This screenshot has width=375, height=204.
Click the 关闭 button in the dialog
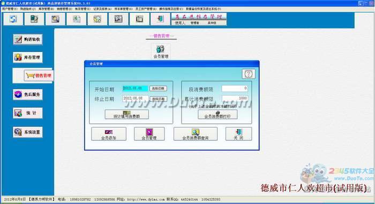click(x=238, y=134)
